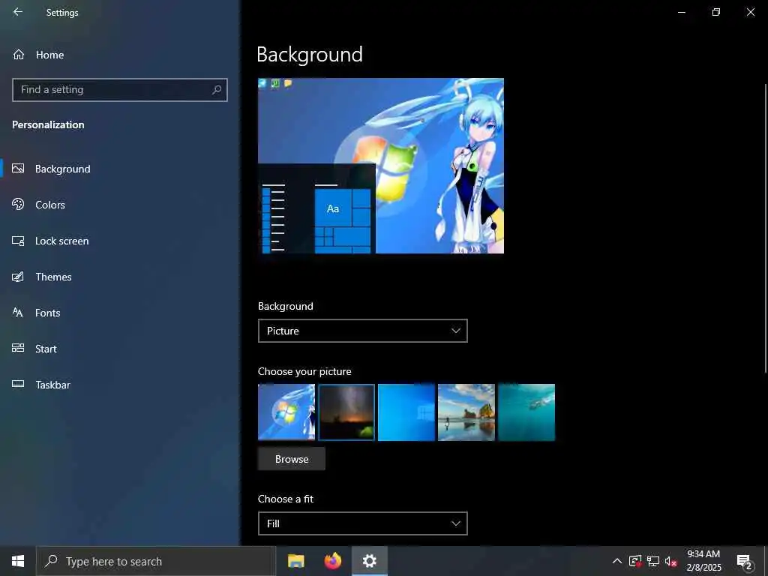Open the Themes settings page
Image resolution: width=768 pixels, height=576 pixels.
[120, 277]
